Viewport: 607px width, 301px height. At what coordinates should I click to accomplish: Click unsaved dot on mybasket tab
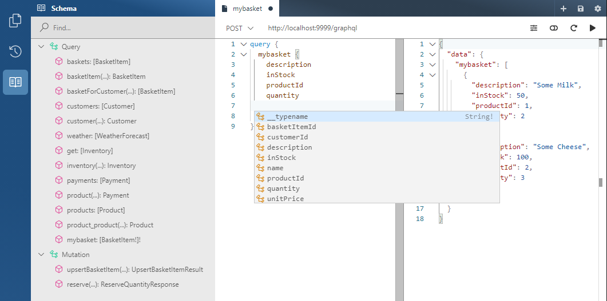coord(271,9)
